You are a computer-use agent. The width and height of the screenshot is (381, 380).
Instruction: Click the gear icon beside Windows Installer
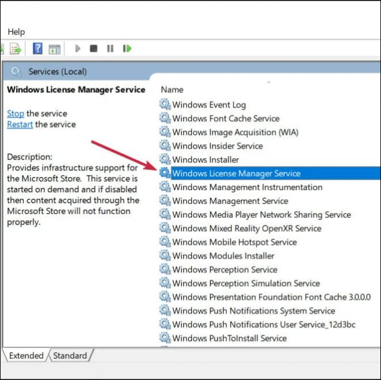tap(165, 159)
